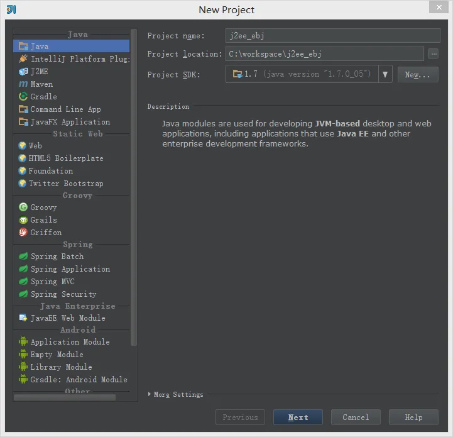Choose the J2ME module icon
Image resolution: width=453 pixels, height=437 pixels.
23,72
